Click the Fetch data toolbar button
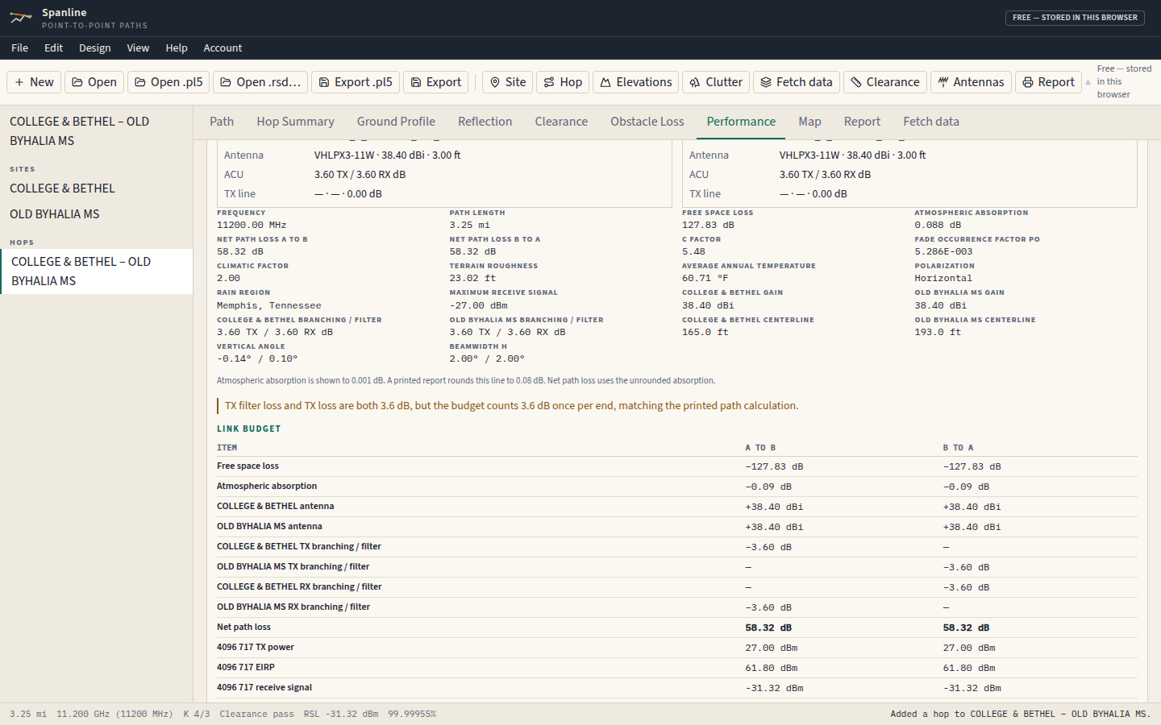 pyautogui.click(x=797, y=82)
